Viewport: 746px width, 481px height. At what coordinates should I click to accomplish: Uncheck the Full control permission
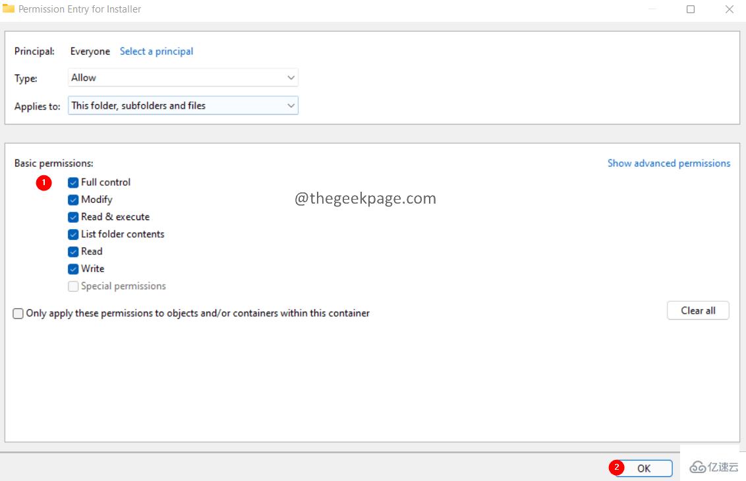[x=73, y=183]
